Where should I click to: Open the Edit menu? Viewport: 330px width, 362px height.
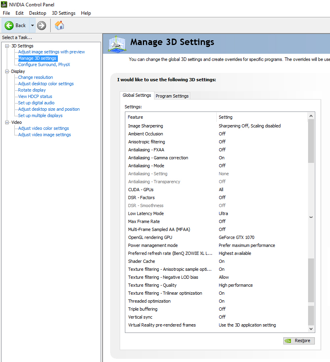coord(20,13)
